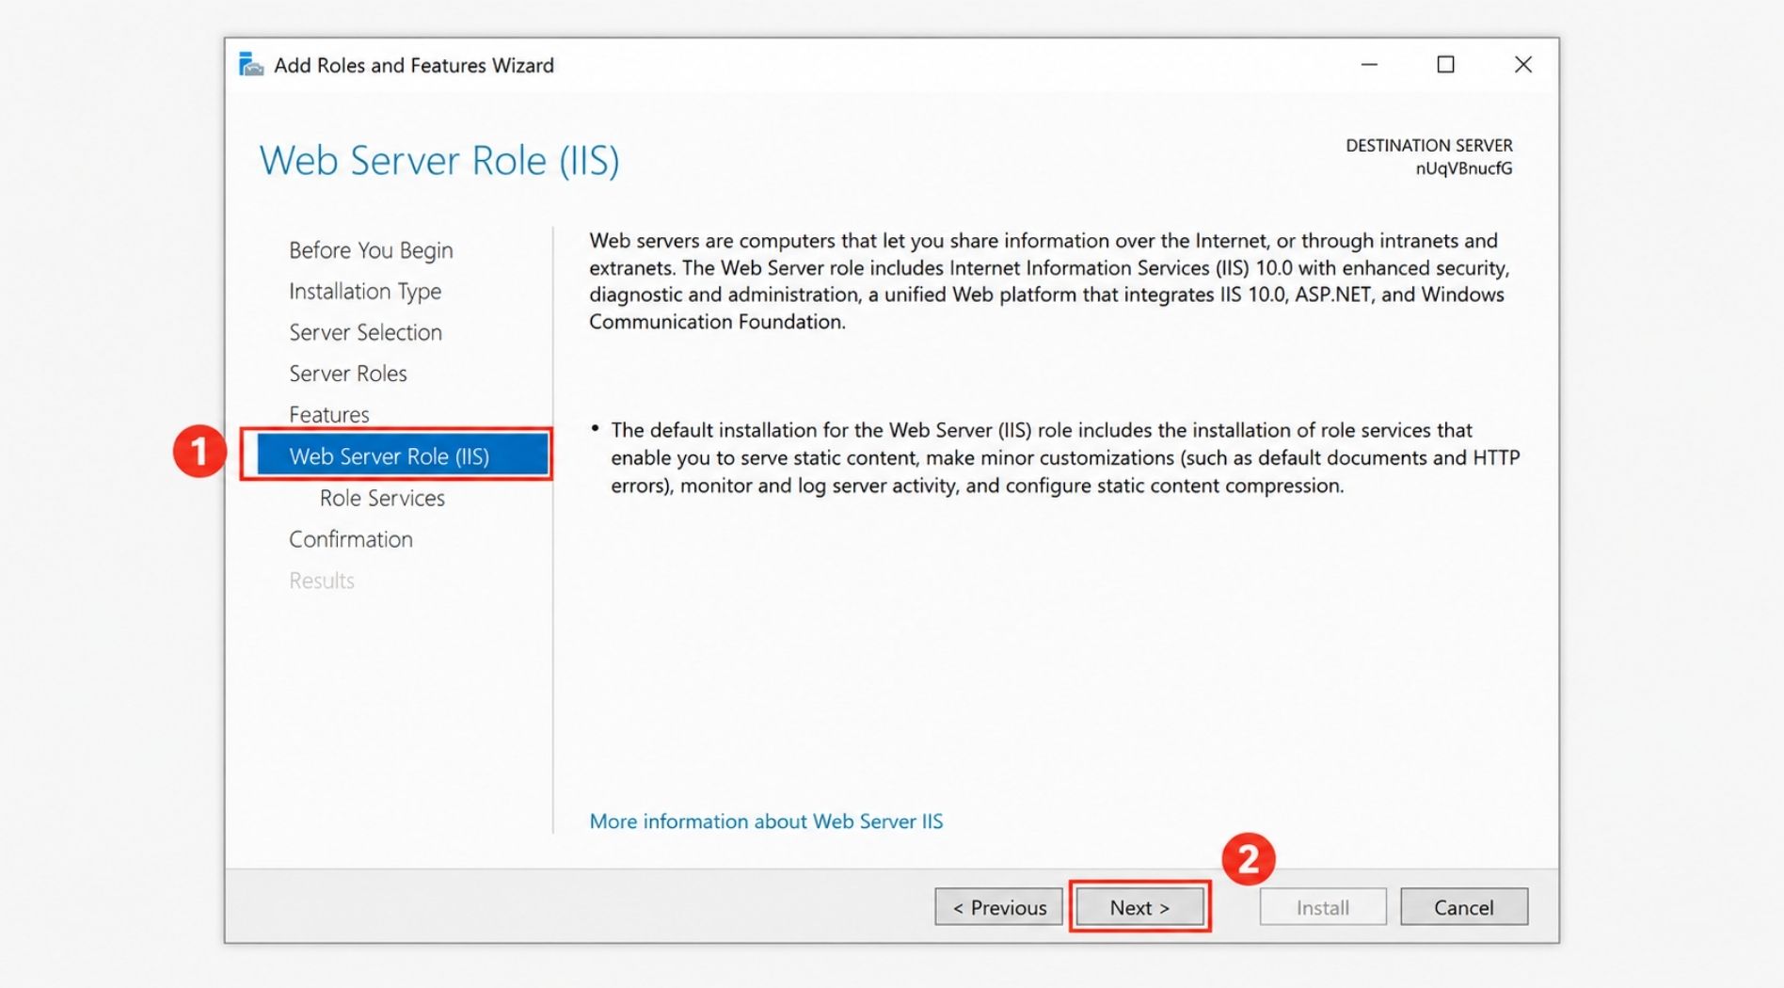
Task: Click the disabled Results step
Action: click(x=322, y=581)
